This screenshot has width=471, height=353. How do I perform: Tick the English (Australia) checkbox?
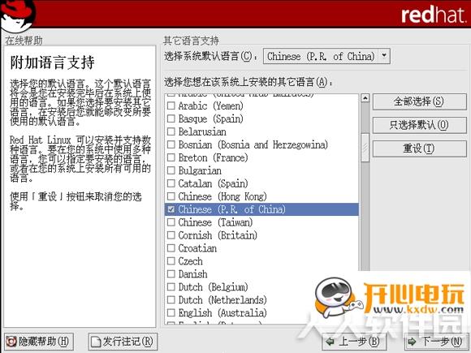(171, 312)
